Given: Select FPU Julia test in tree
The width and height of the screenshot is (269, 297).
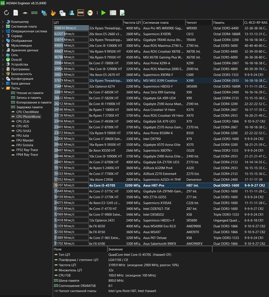Looking at the screenshot, I should [x=23, y=136].
